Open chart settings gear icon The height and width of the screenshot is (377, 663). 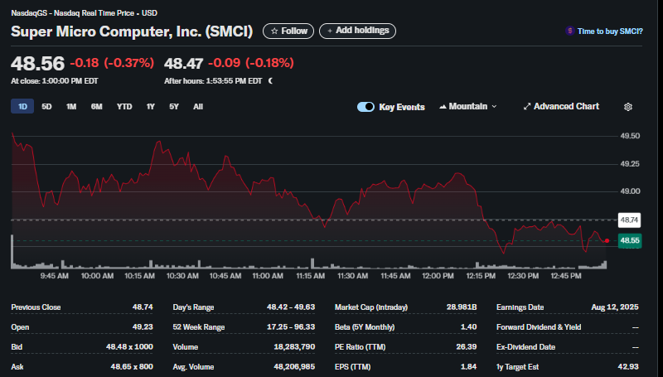pos(628,107)
